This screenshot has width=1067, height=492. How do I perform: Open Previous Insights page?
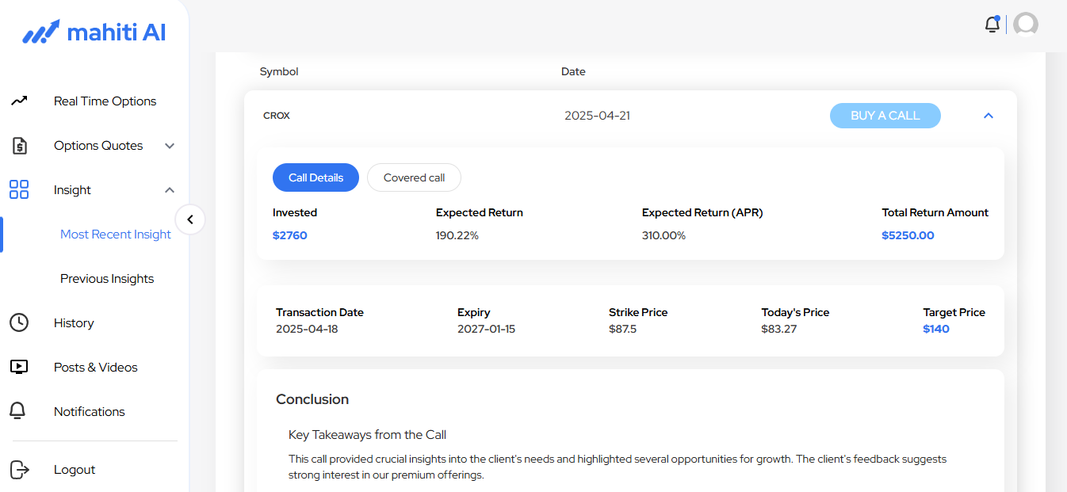(x=107, y=278)
